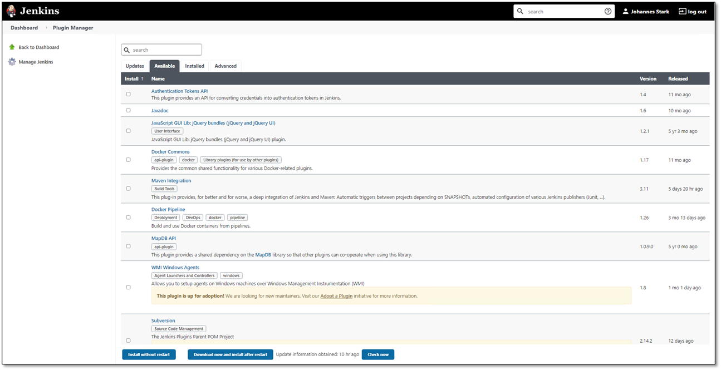The height and width of the screenshot is (370, 721).
Task: Click the Maven Integration version 3.11 cell
Action: [x=644, y=189]
